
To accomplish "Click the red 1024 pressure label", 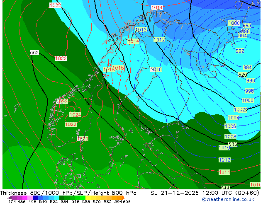I will tap(75, 115).
